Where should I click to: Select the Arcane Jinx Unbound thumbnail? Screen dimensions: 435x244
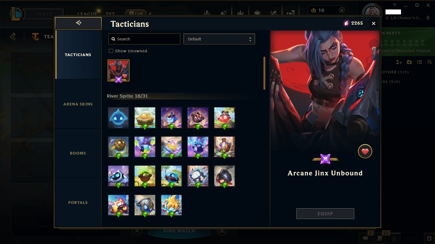pyautogui.click(x=119, y=70)
